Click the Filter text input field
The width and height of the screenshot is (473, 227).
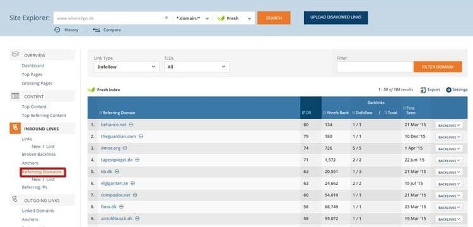click(x=375, y=67)
